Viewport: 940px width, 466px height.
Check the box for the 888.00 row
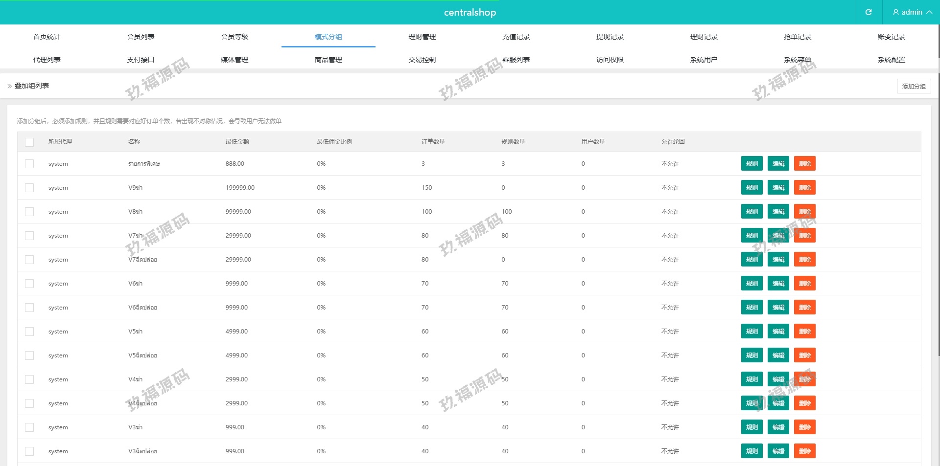[29, 164]
